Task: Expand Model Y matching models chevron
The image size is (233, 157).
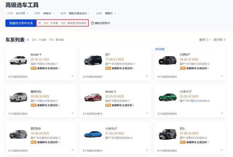Action: (72, 77)
